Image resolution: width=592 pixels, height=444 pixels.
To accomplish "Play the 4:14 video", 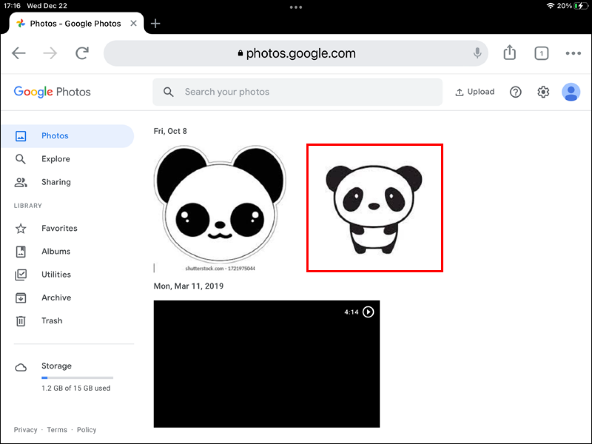I will pyautogui.click(x=368, y=312).
